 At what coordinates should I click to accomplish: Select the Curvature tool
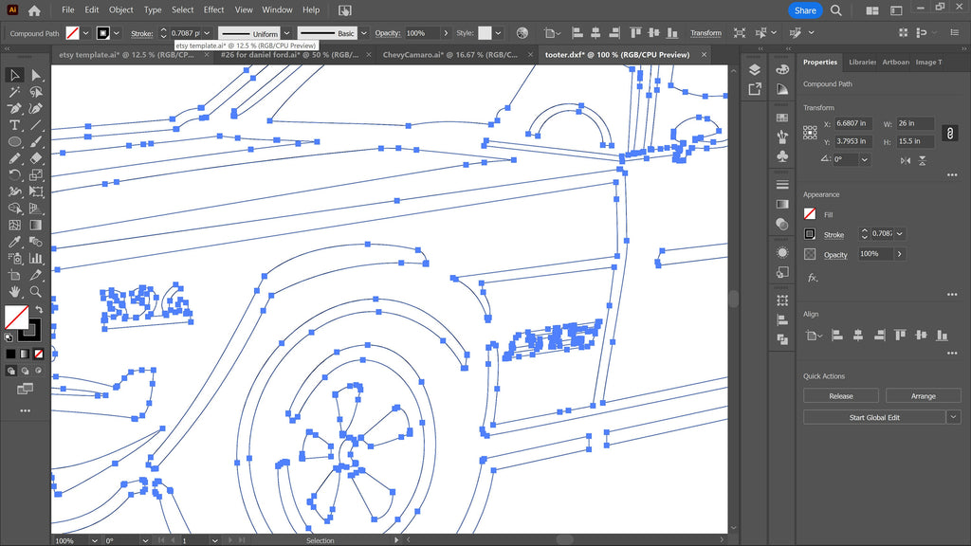coord(36,108)
